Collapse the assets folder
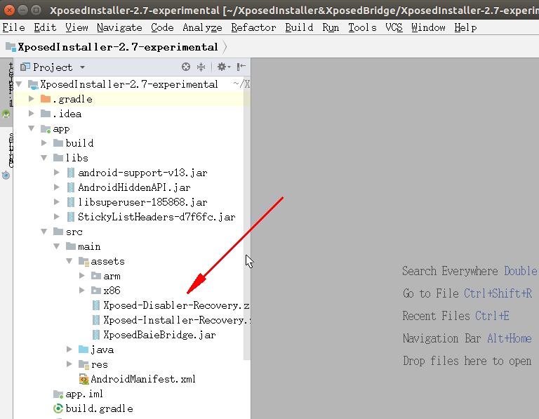539x419 pixels. (69, 261)
